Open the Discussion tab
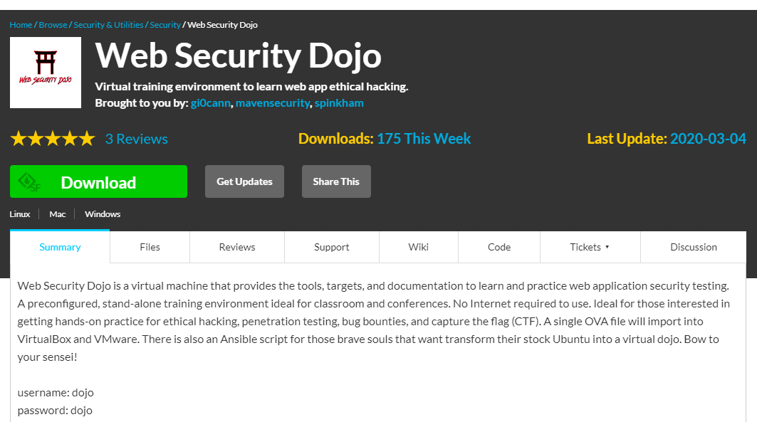 point(694,247)
